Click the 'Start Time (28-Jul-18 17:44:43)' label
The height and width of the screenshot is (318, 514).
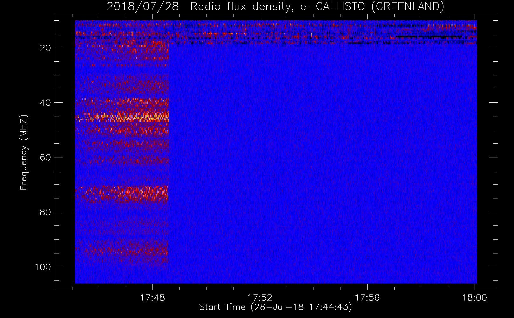pos(275,307)
